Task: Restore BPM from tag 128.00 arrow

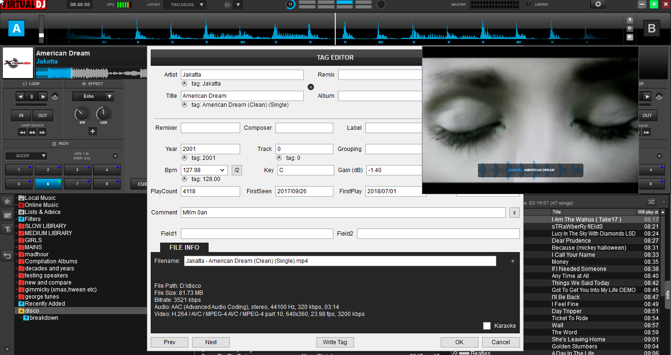Action: (x=185, y=179)
